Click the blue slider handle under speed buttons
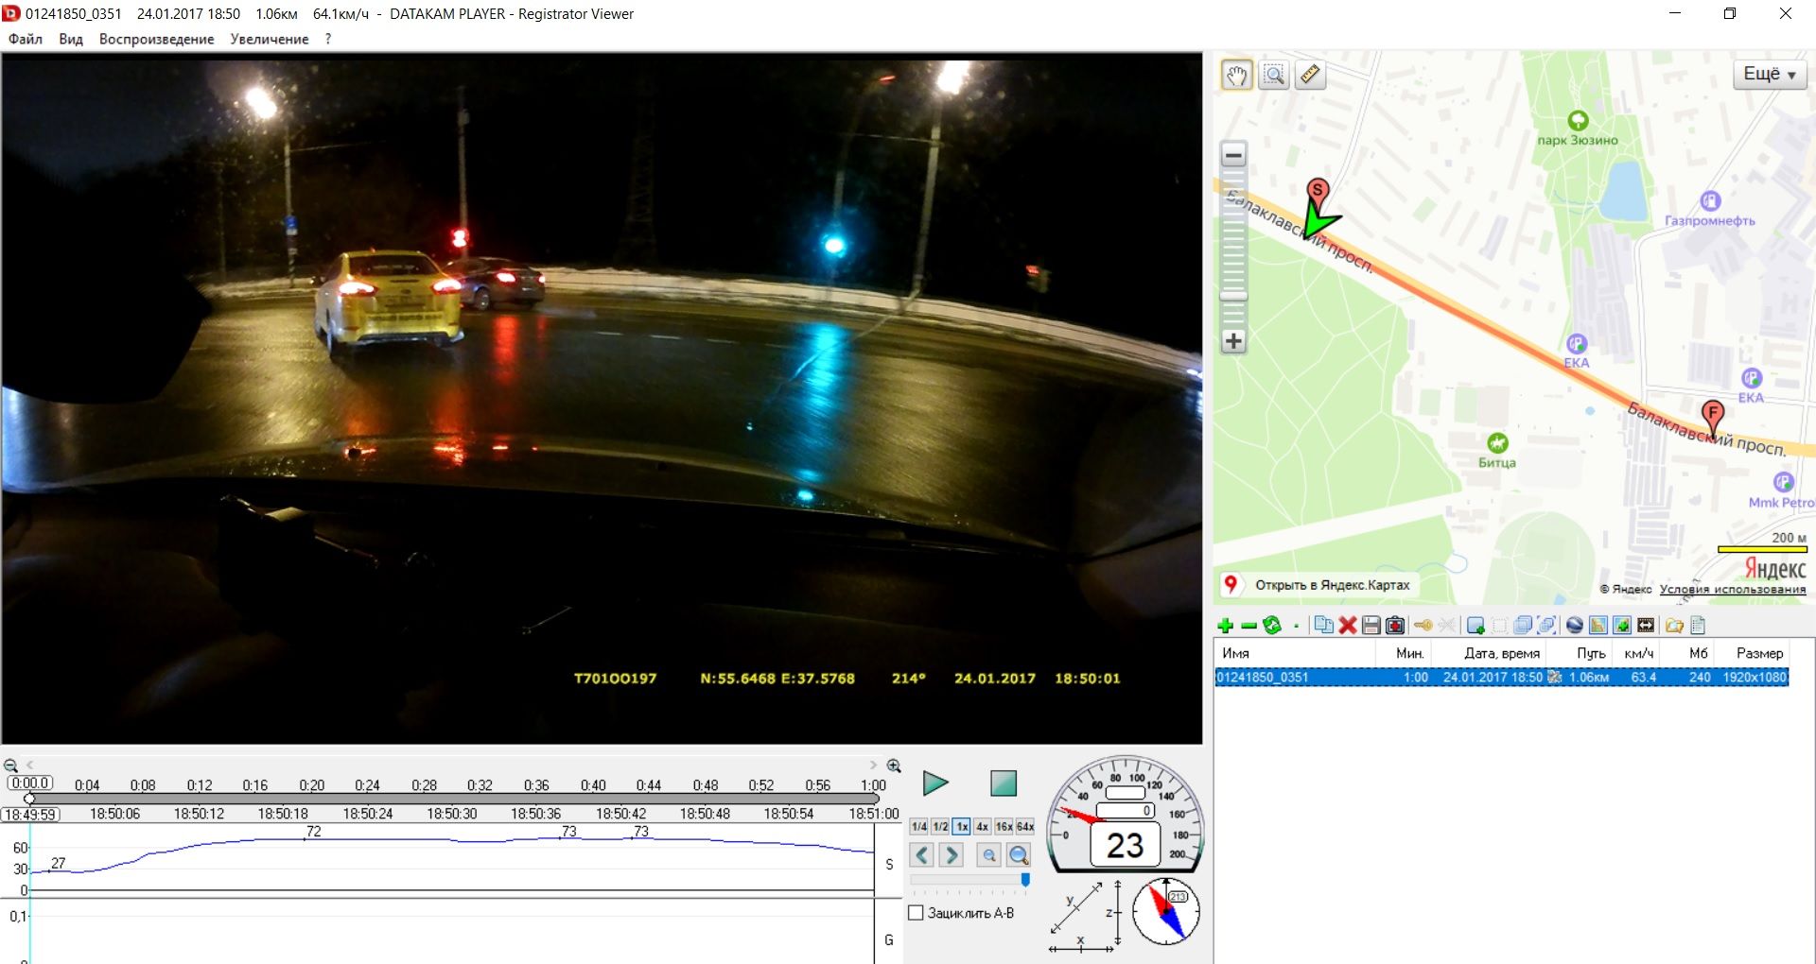The height and width of the screenshot is (964, 1816). click(x=1025, y=880)
